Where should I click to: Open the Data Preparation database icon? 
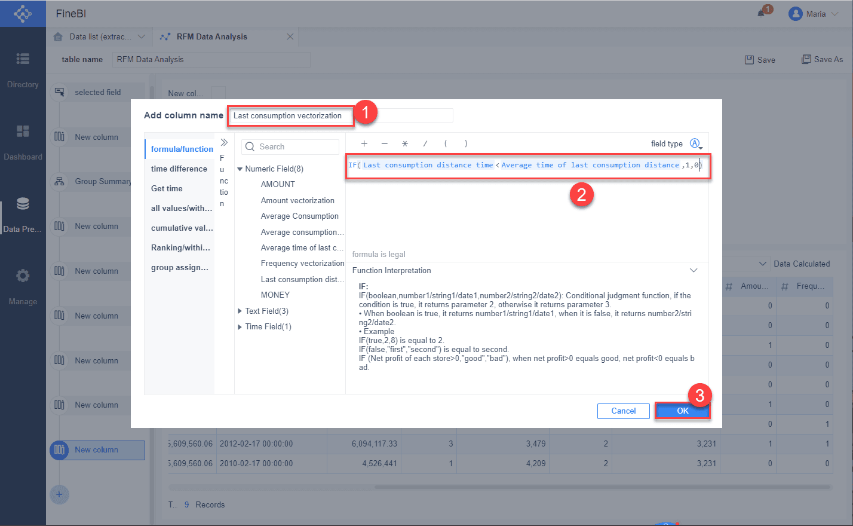pos(23,204)
